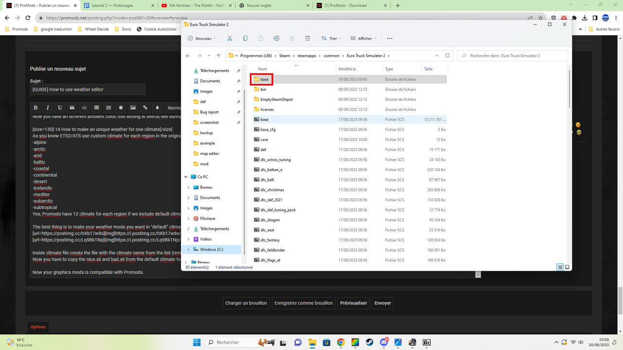Apply italic formatting to the post text
Screen dimensions: 623x350
pos(48,107)
